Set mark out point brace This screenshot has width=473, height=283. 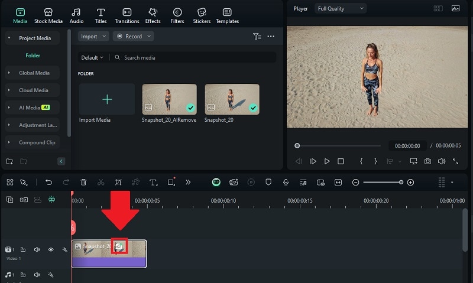point(375,161)
